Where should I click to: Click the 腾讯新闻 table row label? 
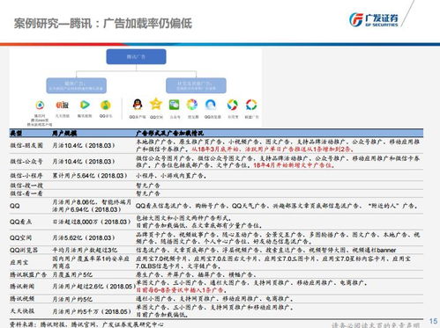coord(22,287)
